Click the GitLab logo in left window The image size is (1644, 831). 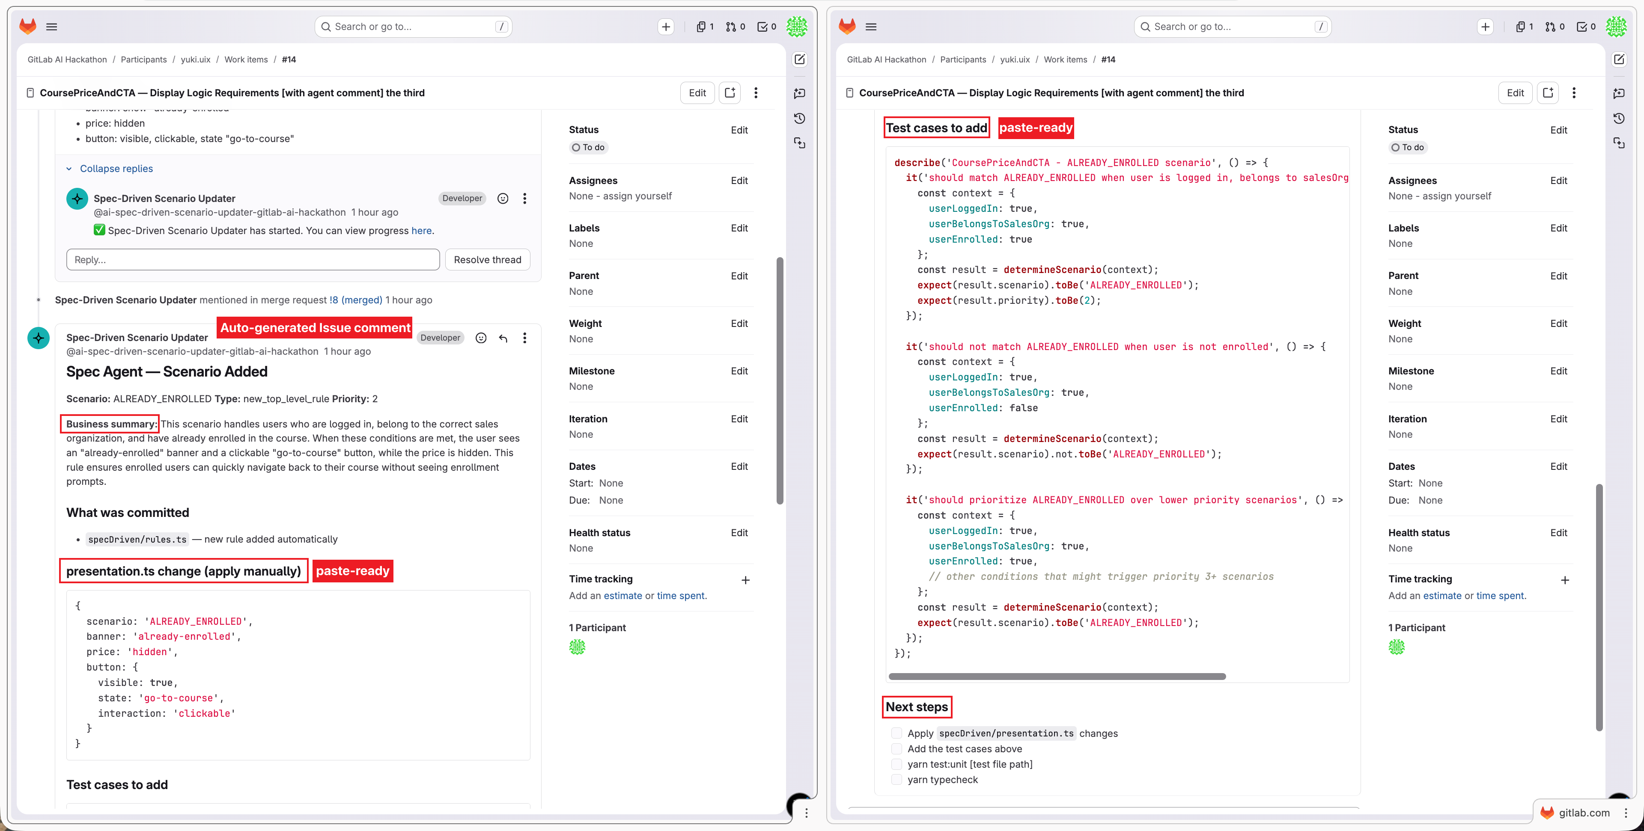click(x=27, y=26)
